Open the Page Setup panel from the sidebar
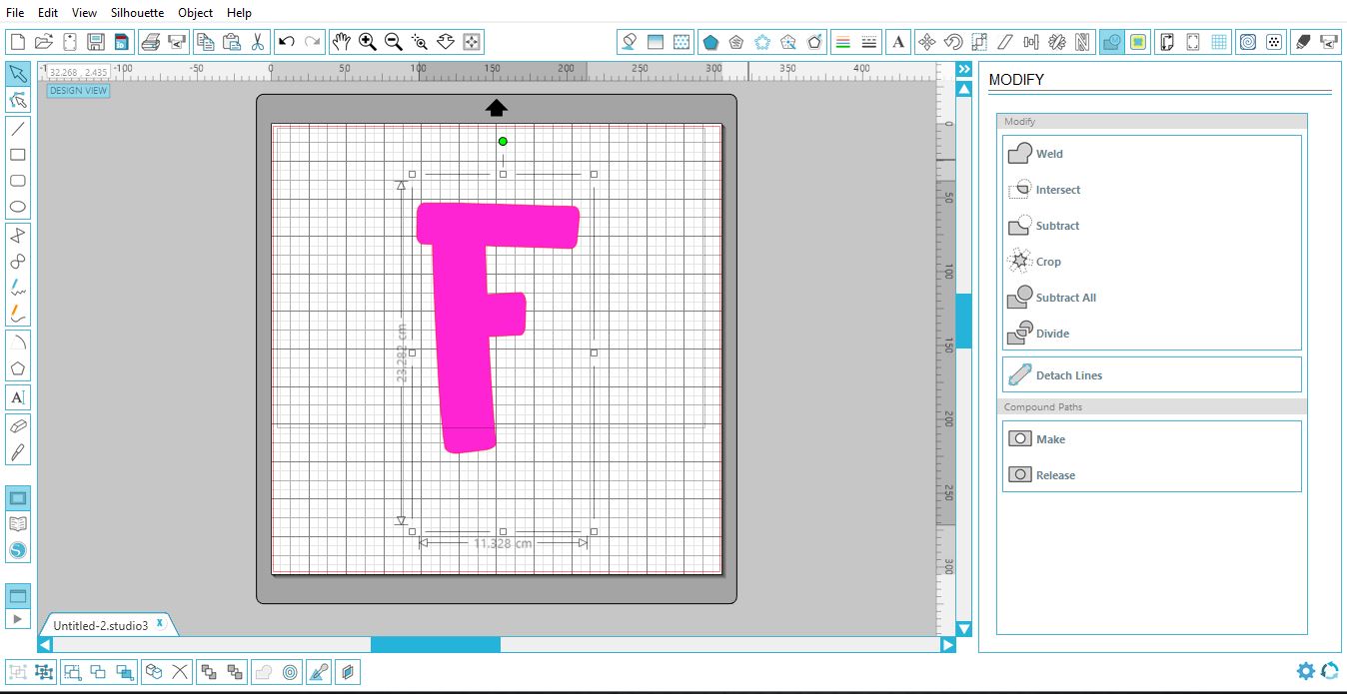The image size is (1347, 694). [x=17, y=497]
